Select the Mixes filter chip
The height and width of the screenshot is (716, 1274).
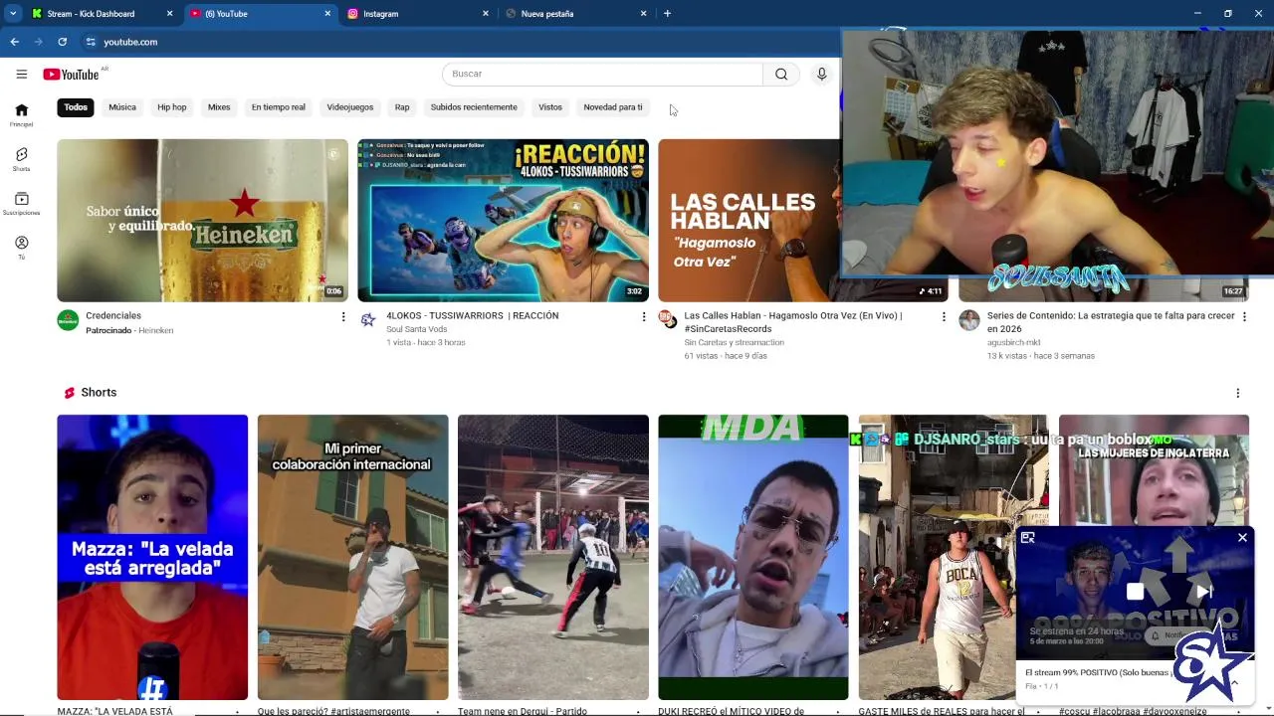pos(219,107)
